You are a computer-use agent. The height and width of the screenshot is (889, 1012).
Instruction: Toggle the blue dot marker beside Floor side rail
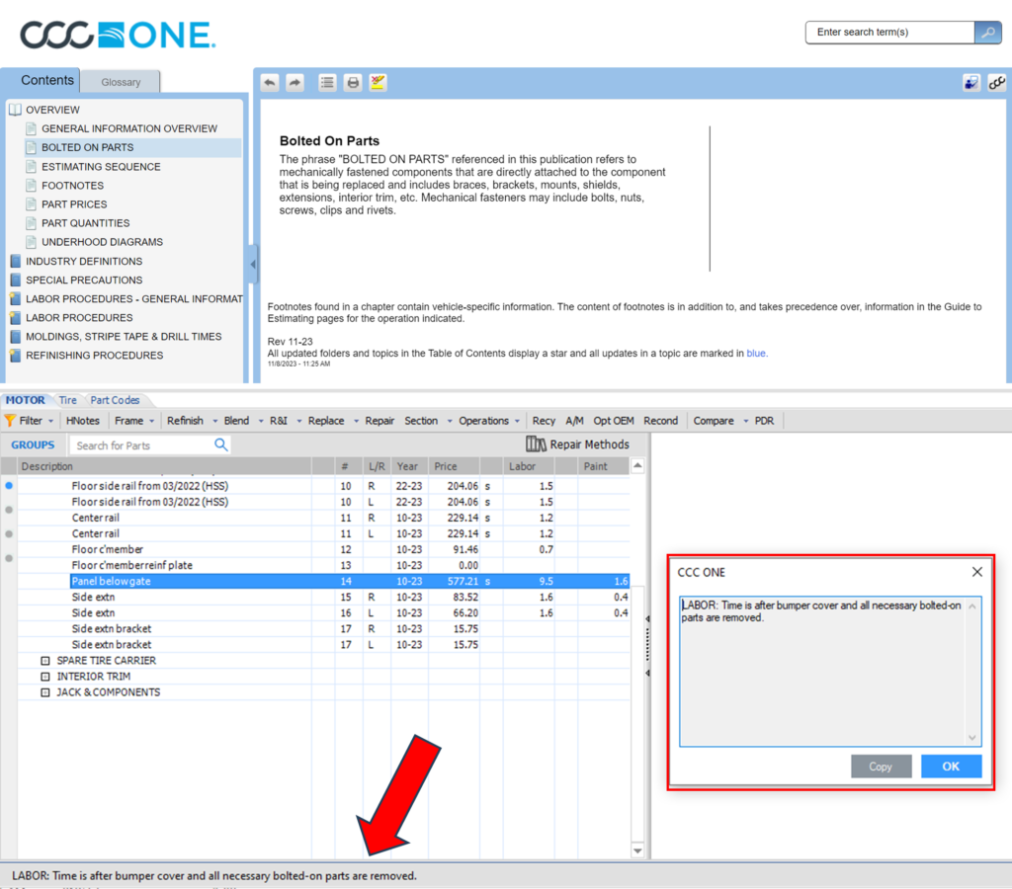[x=9, y=486]
